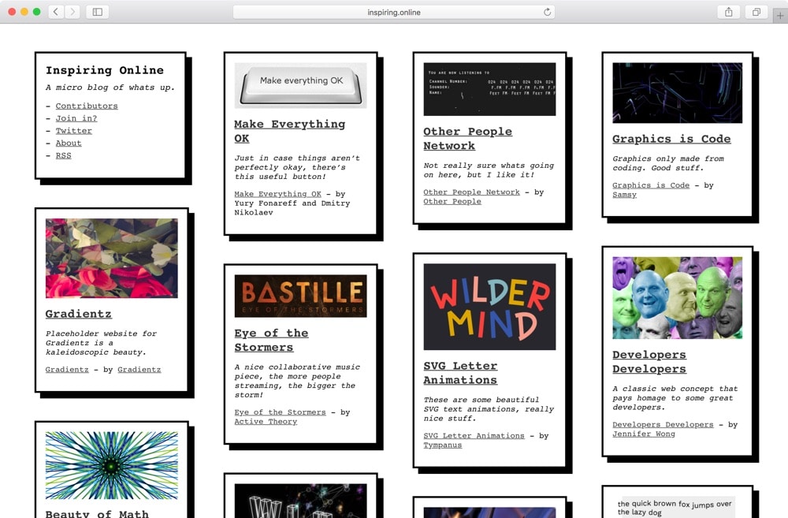788x518 pixels.
Task: Open the Graphics is Code heading
Action: point(671,139)
